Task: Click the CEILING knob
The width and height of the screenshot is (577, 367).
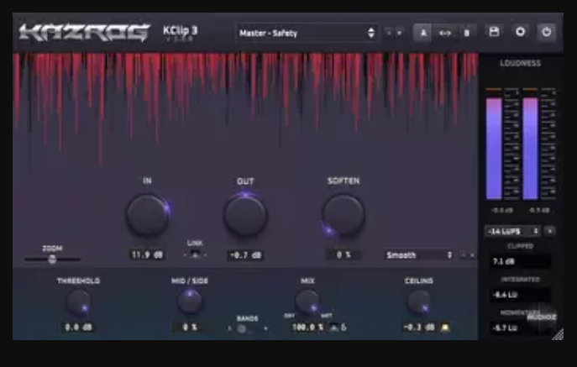Action: (419, 302)
